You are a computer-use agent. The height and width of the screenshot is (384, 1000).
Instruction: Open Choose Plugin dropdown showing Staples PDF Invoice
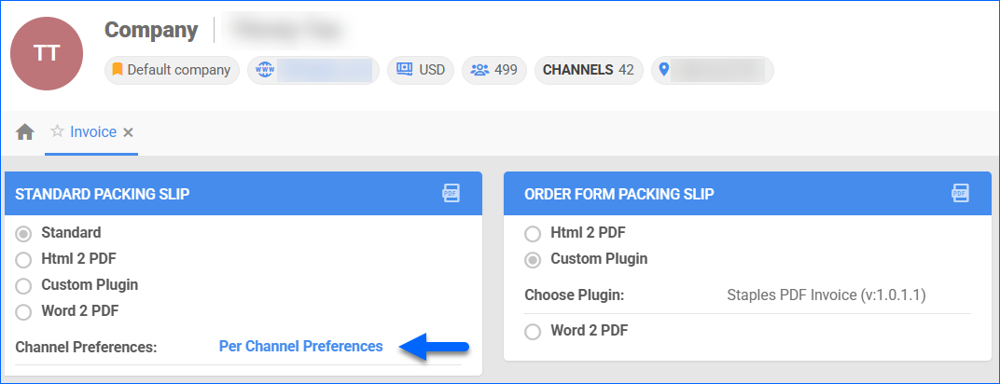[x=831, y=295]
